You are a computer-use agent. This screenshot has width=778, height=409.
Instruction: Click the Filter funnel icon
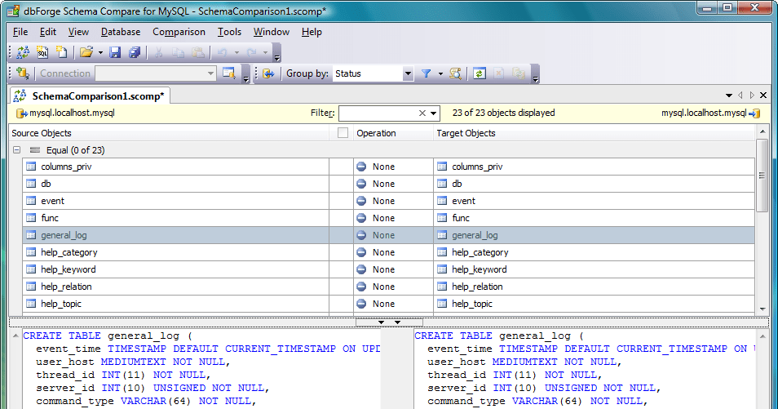(x=426, y=73)
